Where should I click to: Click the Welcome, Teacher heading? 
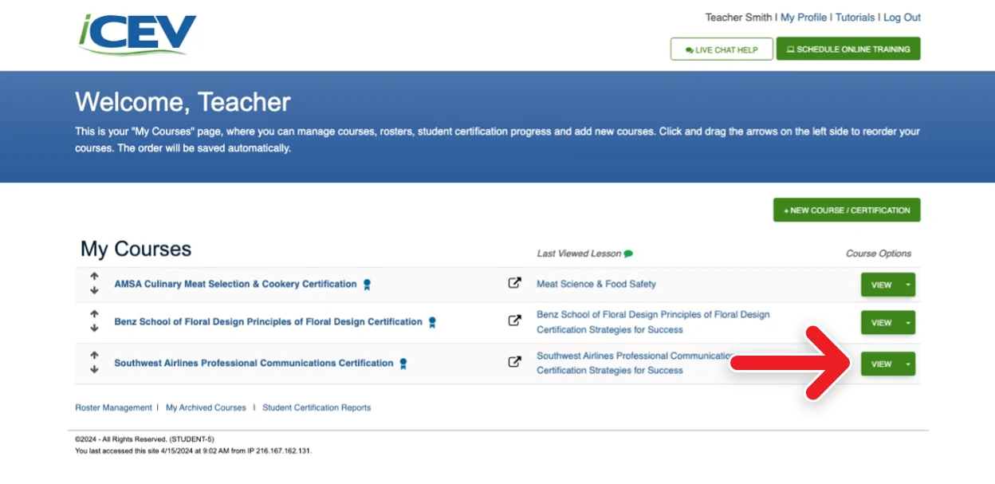tap(183, 102)
